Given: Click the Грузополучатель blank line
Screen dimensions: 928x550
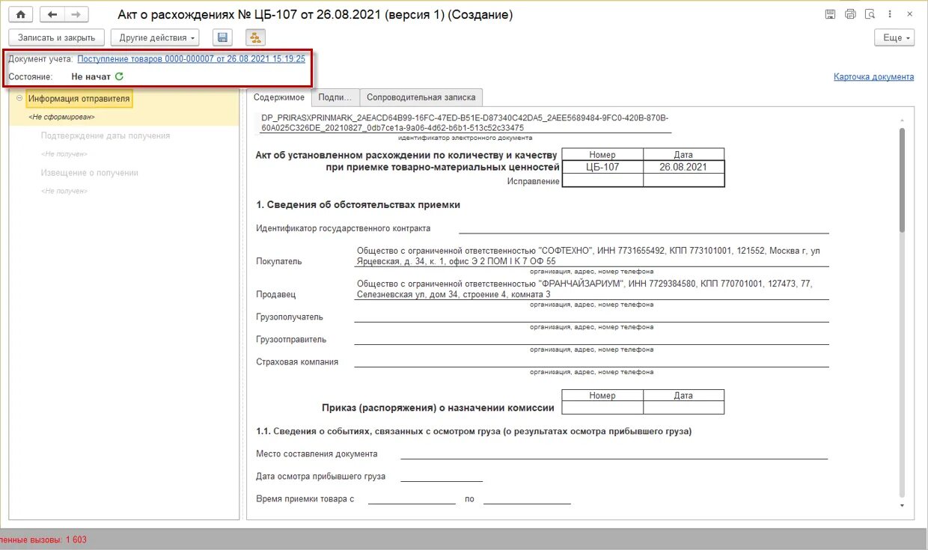Looking at the screenshot, I should click(591, 317).
